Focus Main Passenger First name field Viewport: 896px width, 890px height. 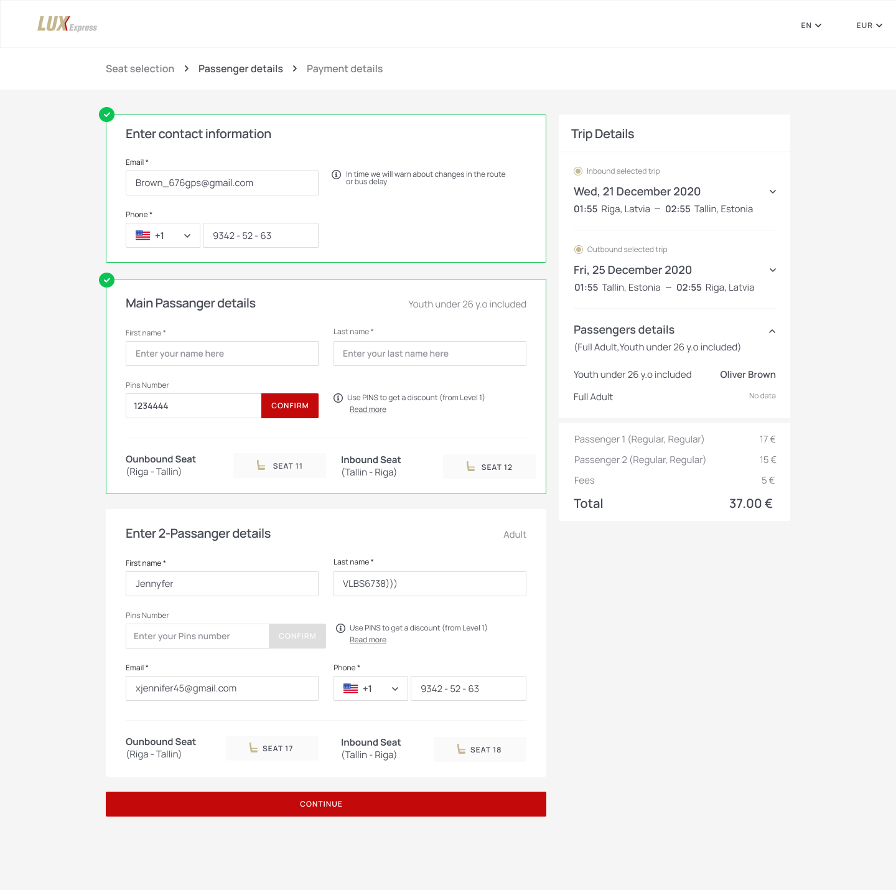(x=222, y=354)
